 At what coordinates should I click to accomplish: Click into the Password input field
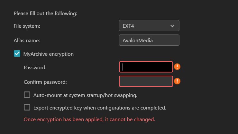146,67
